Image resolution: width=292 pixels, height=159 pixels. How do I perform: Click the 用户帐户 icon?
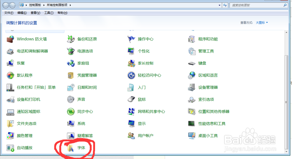[x=131, y=136]
